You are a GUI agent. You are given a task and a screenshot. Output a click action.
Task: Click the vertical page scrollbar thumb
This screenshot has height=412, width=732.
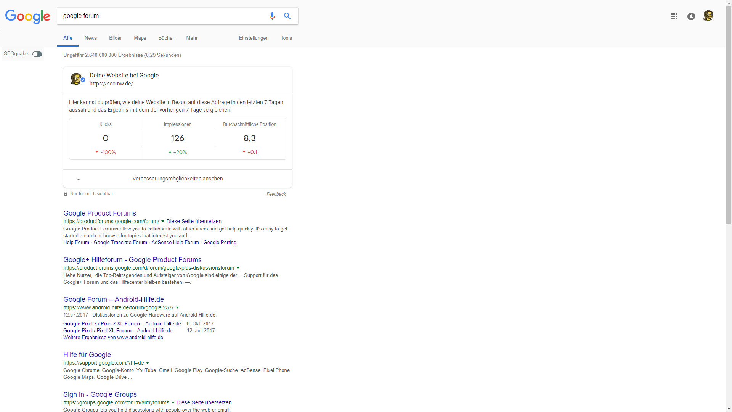coord(729,114)
